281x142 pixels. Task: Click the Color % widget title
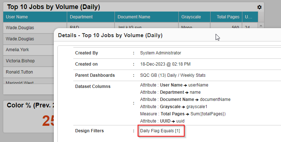point(30,105)
